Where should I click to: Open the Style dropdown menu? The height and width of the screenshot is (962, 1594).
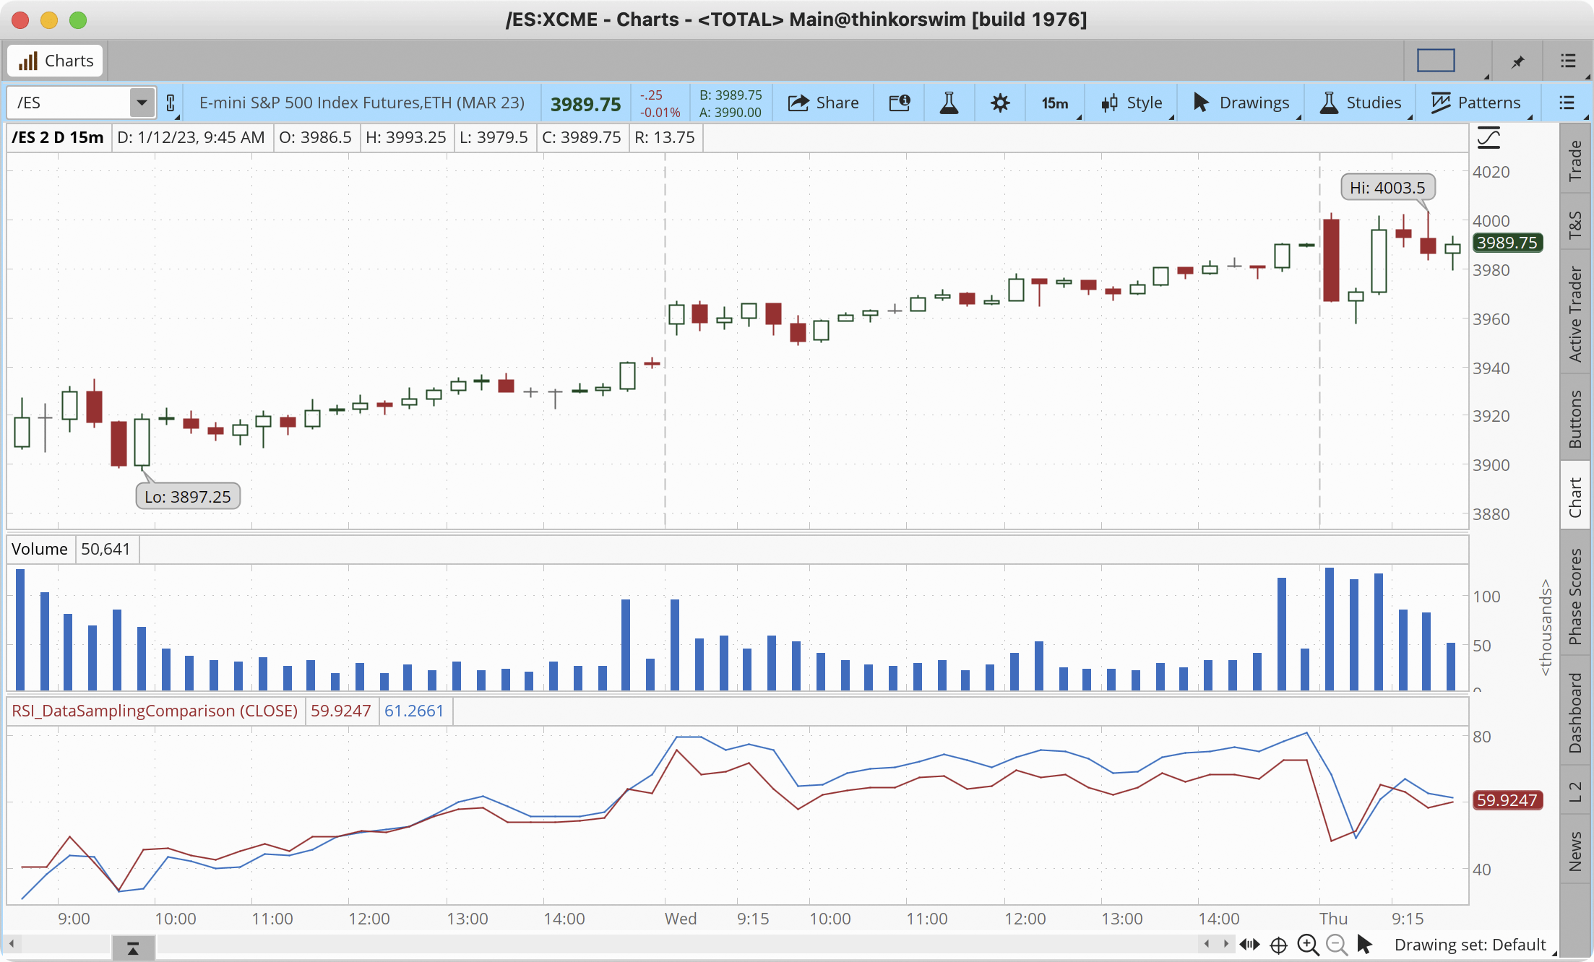1132,103
